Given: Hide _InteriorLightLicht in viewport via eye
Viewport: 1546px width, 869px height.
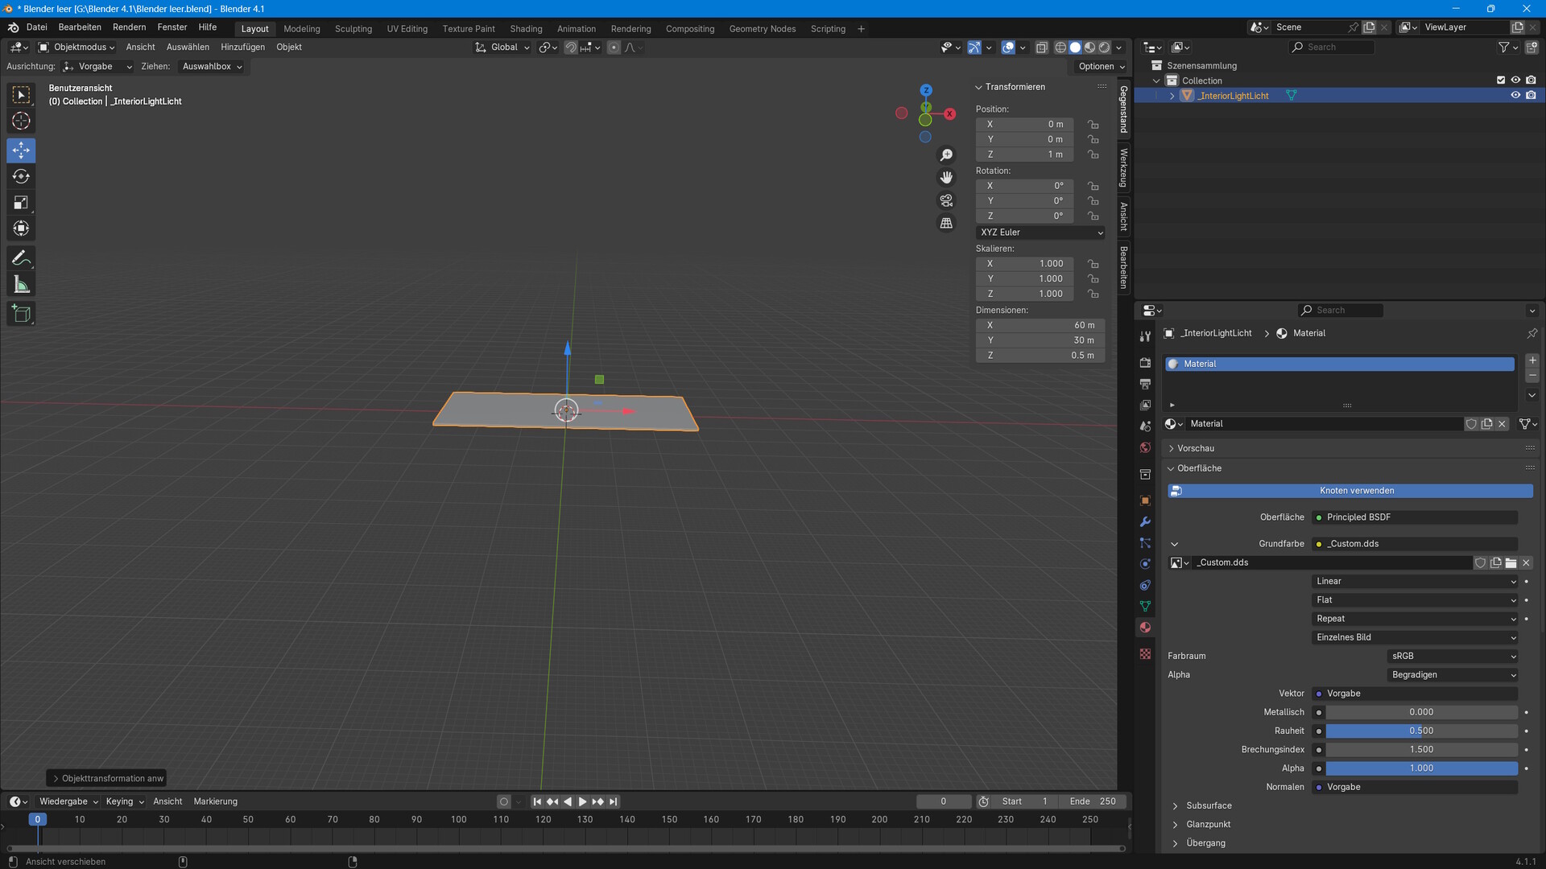Looking at the screenshot, I should coord(1515,95).
